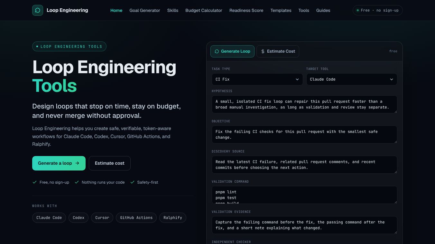Click the Ralphify chip

coord(173,218)
